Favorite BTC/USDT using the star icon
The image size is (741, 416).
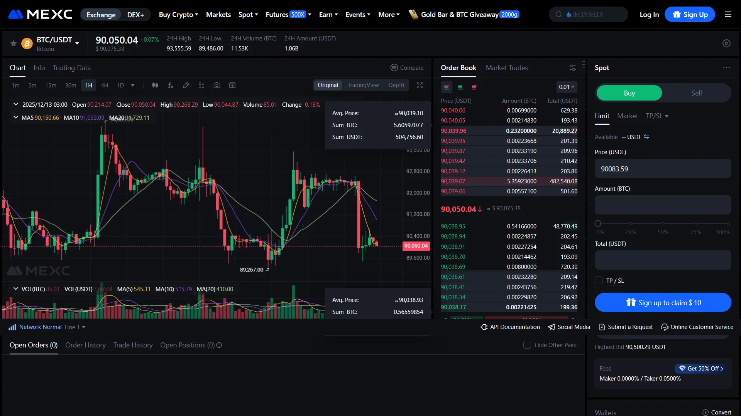coord(13,43)
